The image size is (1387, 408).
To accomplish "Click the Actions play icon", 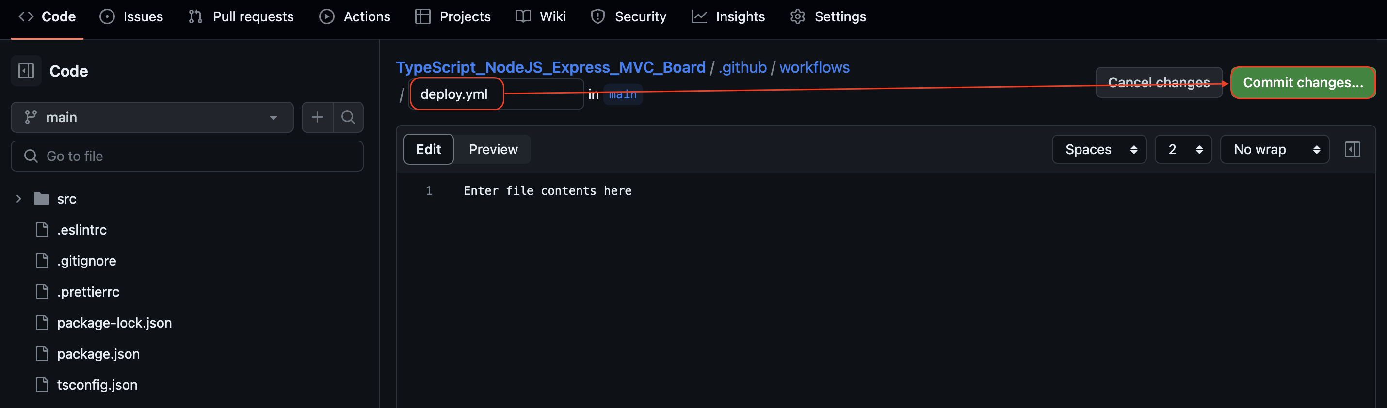I will point(326,16).
